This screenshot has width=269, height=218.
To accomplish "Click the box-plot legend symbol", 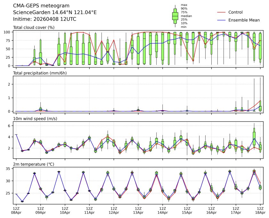I will [175, 16].
